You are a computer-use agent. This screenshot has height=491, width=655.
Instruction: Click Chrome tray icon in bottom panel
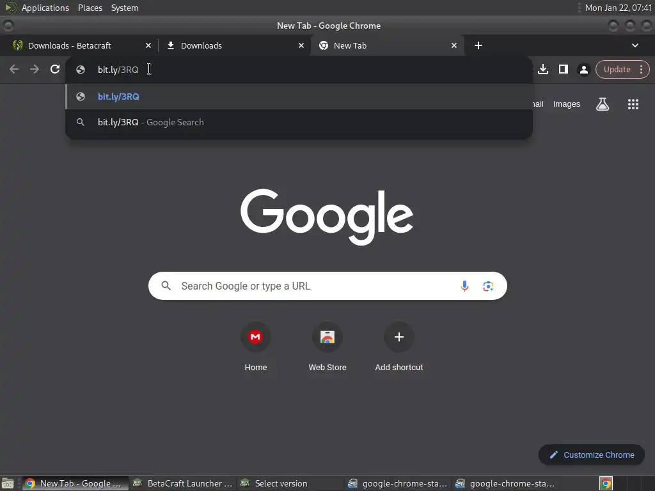click(606, 483)
